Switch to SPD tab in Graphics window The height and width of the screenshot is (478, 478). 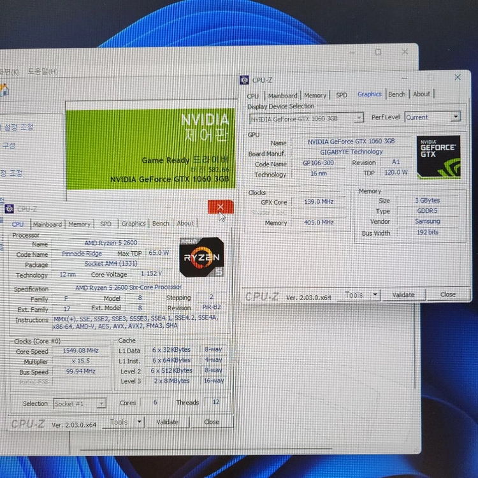tap(342, 95)
